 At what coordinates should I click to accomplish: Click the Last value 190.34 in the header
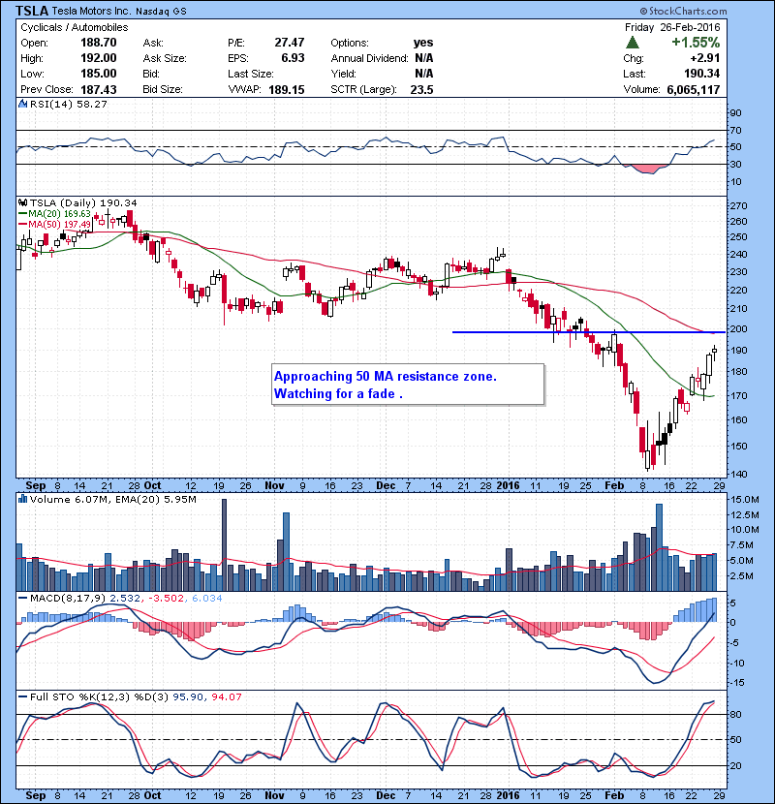(x=701, y=74)
